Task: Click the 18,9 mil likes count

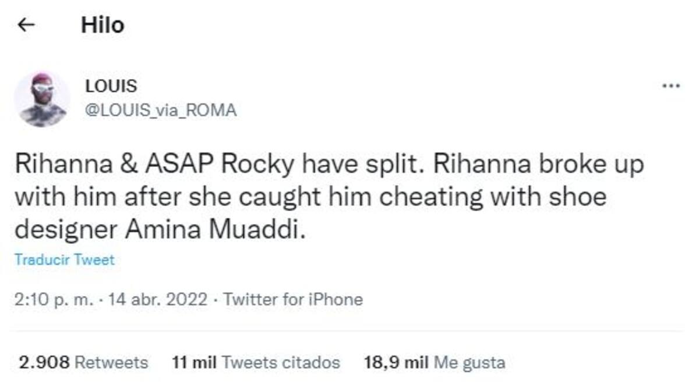Action: [396, 363]
